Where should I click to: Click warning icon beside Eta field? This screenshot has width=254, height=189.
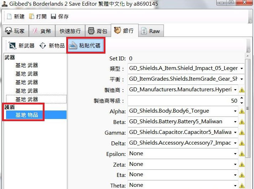coord(242,175)
